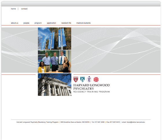This screenshot has height=140, width=162.
Task: Choose the application menu item
Action: [51, 23]
